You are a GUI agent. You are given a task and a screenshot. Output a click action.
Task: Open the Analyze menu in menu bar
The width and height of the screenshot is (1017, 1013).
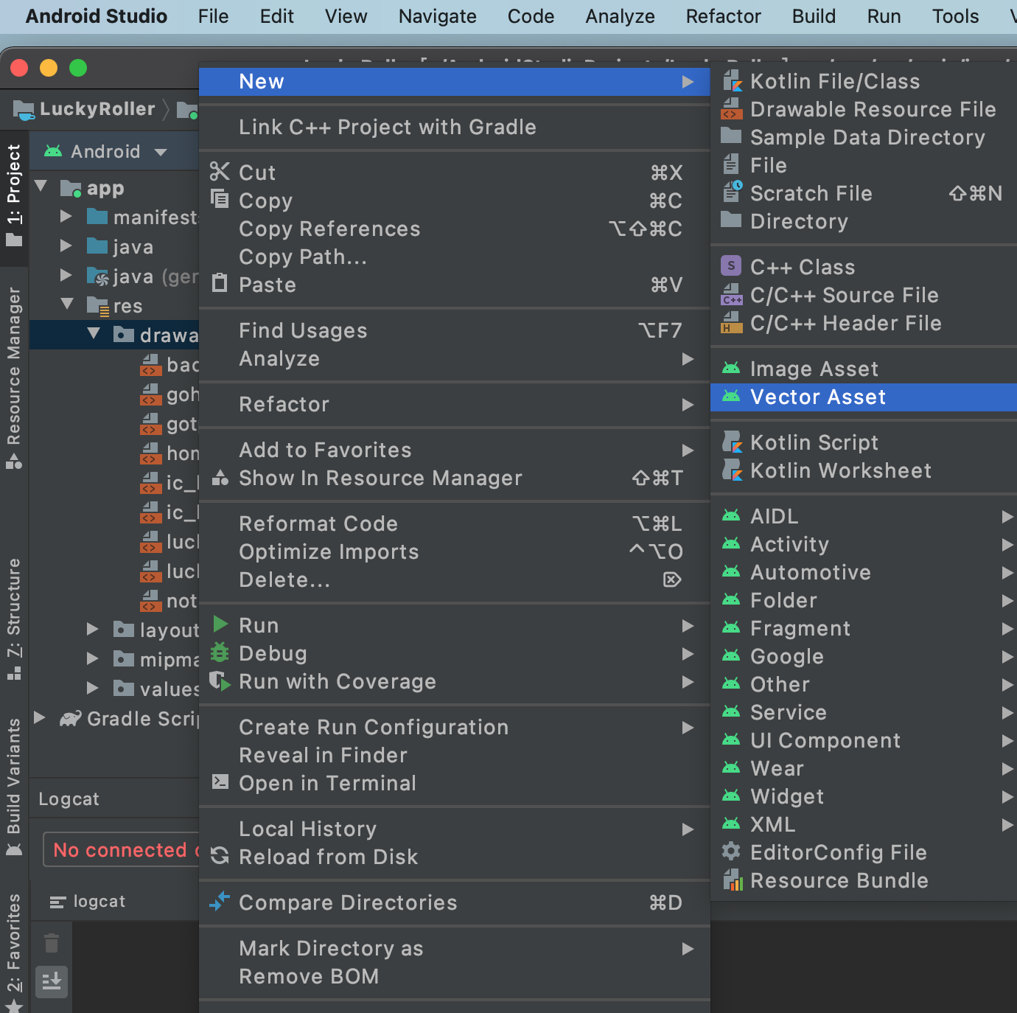pos(620,16)
